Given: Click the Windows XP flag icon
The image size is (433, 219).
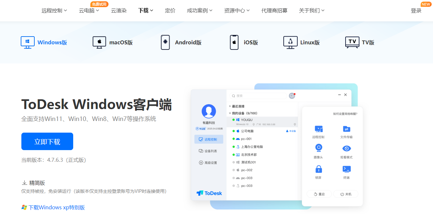Looking at the screenshot, I should pos(24,207).
